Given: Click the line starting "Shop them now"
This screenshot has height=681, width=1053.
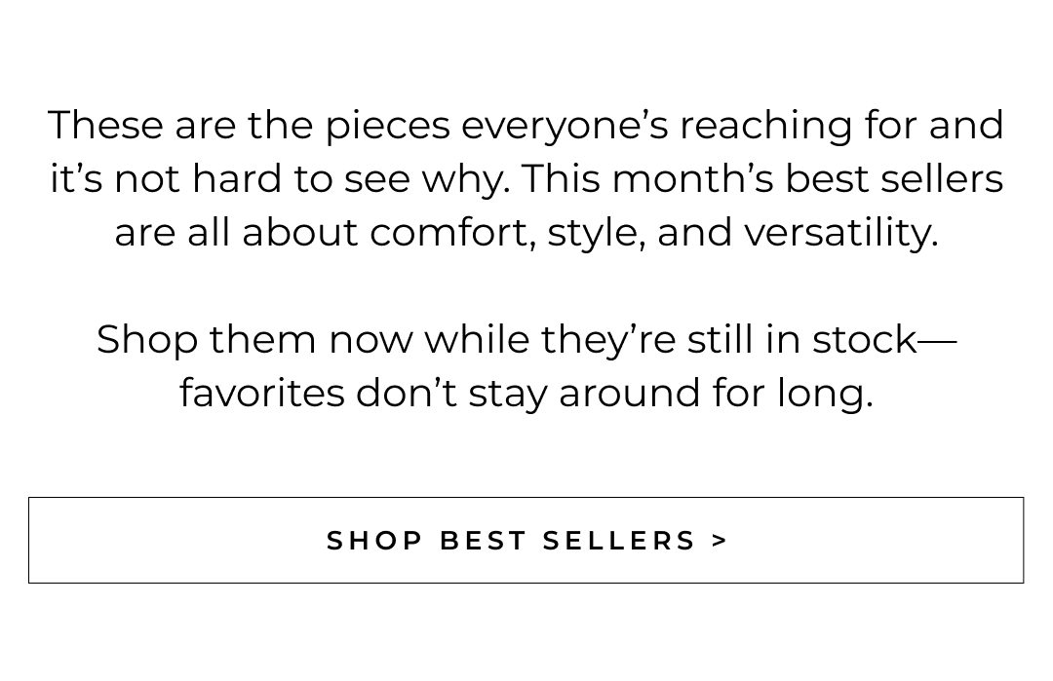Looking at the screenshot, I should (526, 340).
